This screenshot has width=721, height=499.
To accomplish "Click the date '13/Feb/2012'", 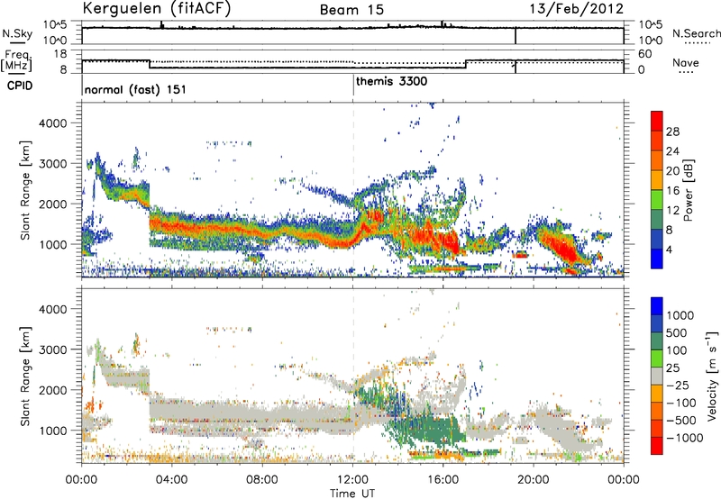I will [x=577, y=9].
